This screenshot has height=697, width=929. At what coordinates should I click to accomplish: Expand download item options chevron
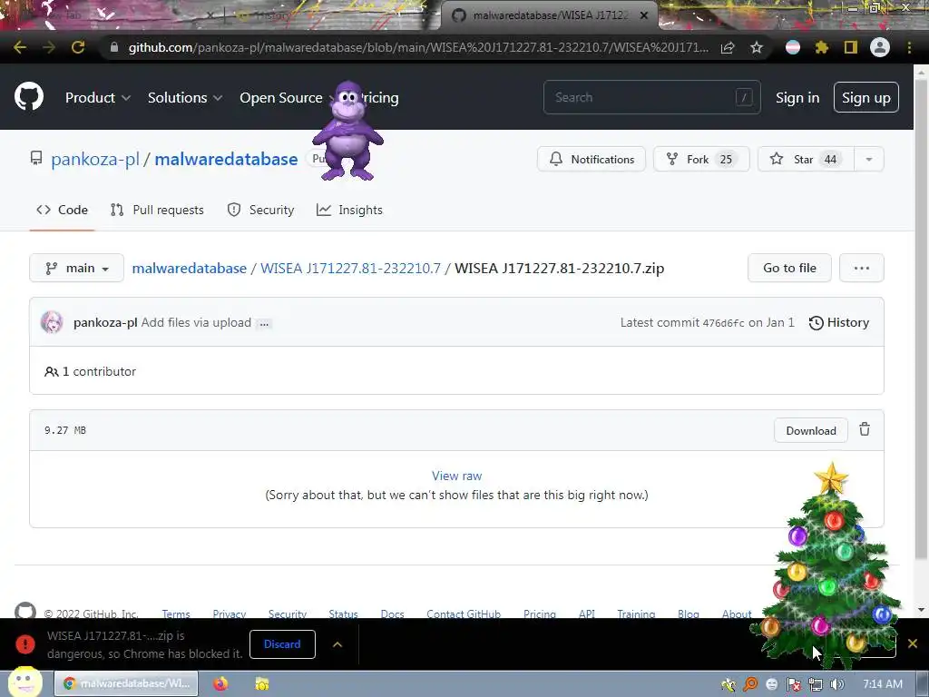[337, 644]
